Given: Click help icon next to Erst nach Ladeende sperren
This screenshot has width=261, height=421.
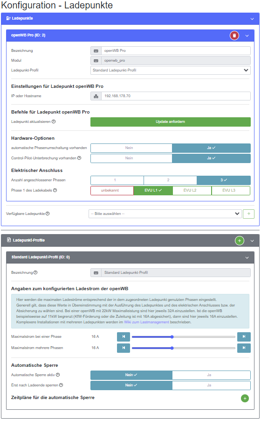Looking at the screenshot, I should pos(61,385).
